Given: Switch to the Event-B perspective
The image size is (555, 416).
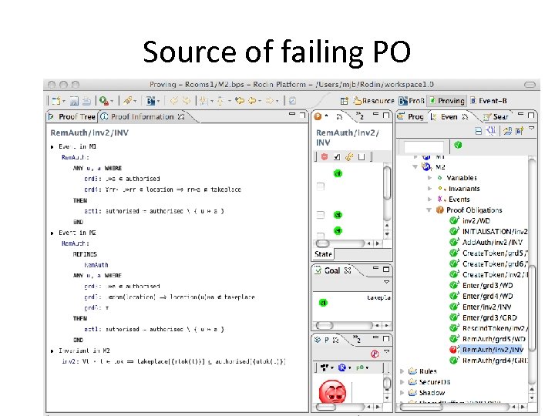Looking at the screenshot, I should tap(489, 101).
